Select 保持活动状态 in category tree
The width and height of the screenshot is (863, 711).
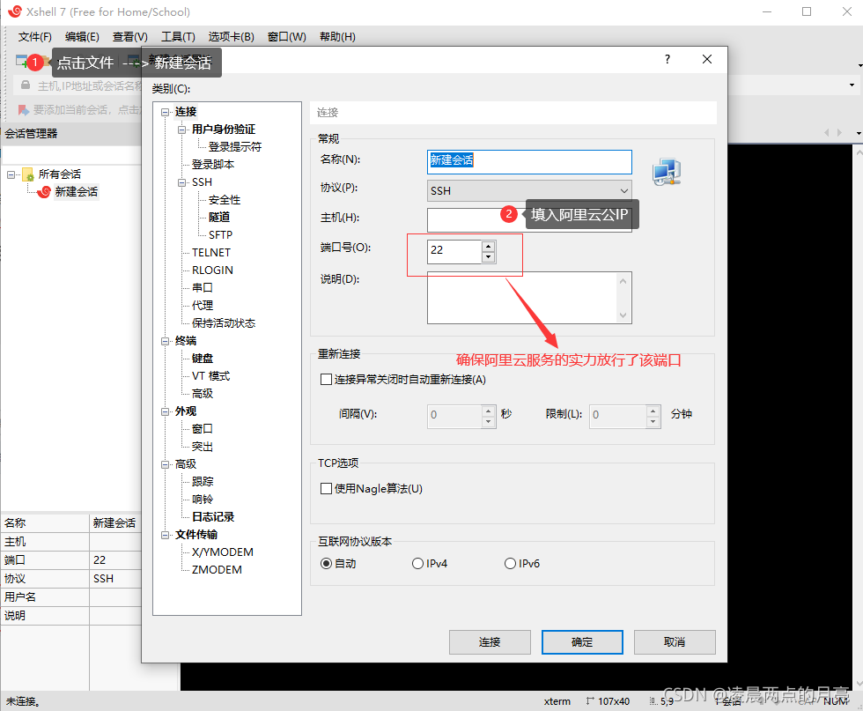pos(224,322)
